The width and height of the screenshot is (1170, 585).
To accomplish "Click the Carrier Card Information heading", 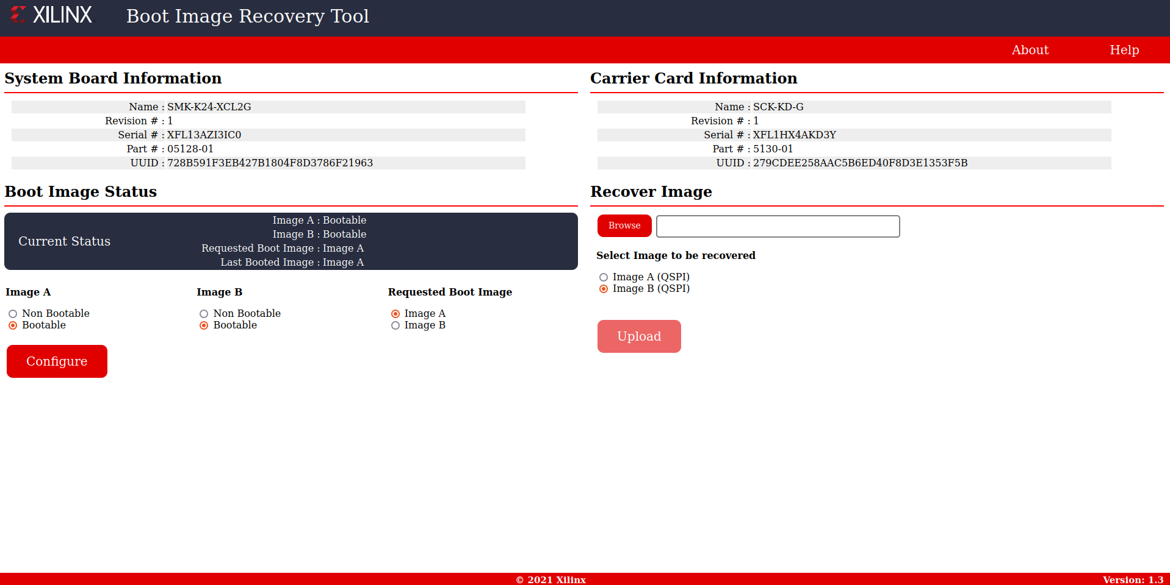I will click(x=693, y=79).
